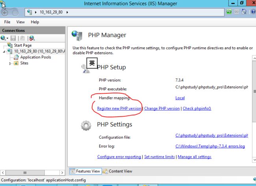Minimize the IIS Manager window
Screen dimensions: 256x186
click(233, 3)
